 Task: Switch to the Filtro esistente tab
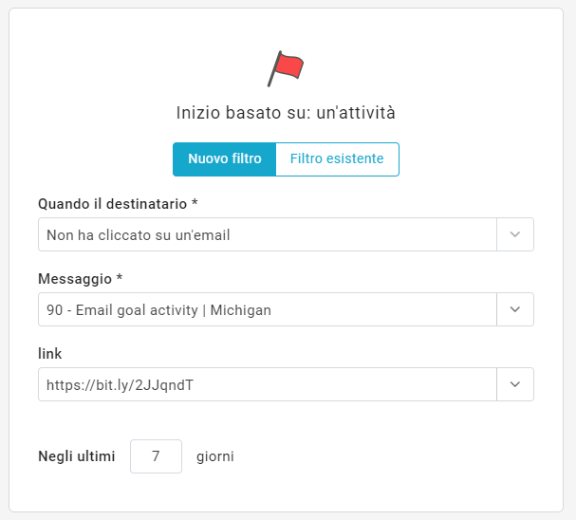(x=337, y=159)
